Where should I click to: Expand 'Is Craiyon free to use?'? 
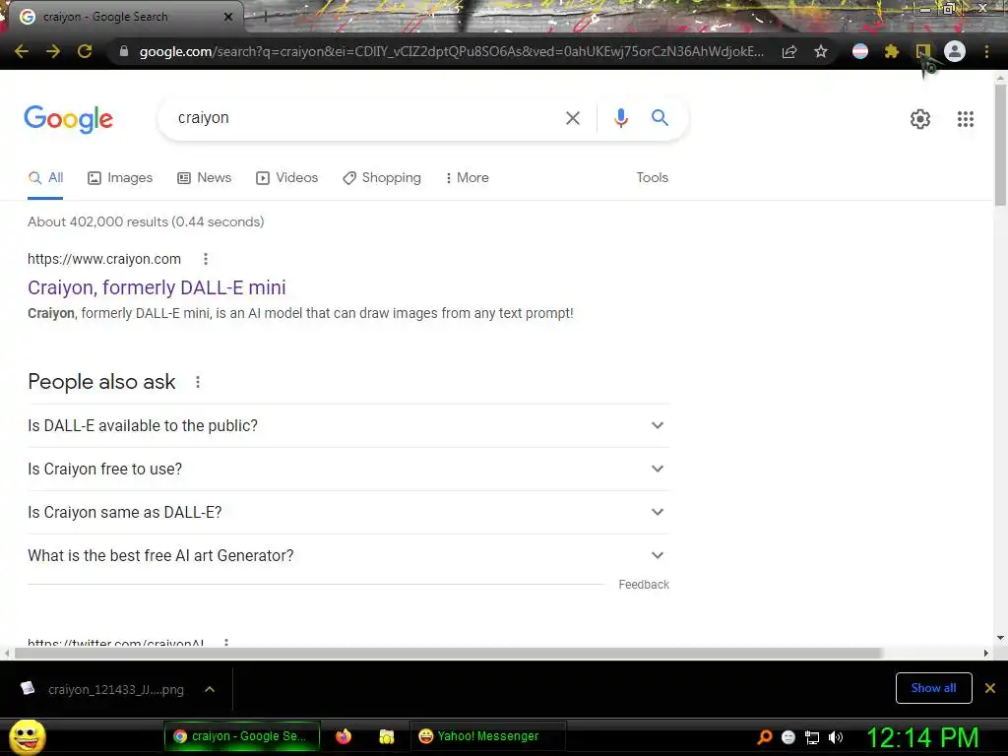348,469
